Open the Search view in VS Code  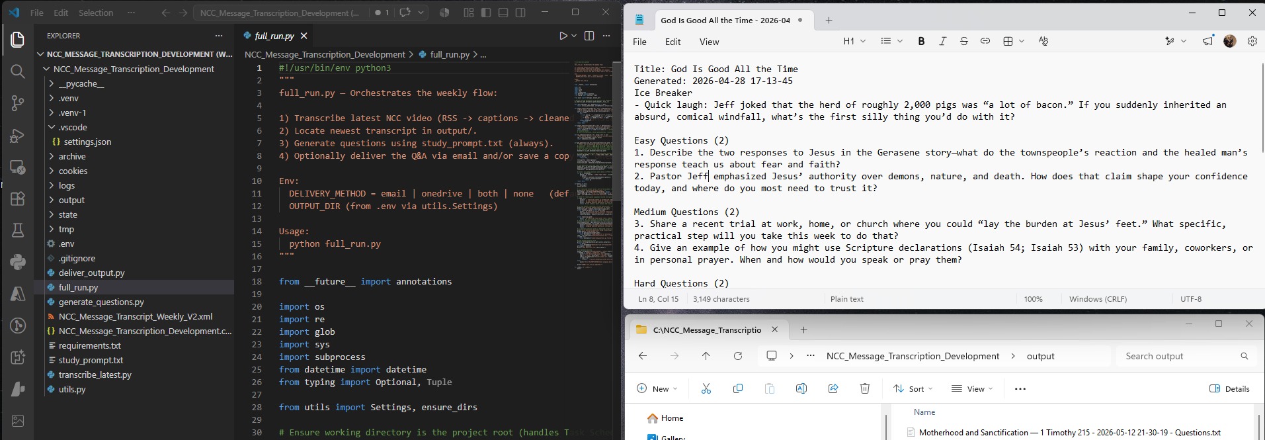18,71
